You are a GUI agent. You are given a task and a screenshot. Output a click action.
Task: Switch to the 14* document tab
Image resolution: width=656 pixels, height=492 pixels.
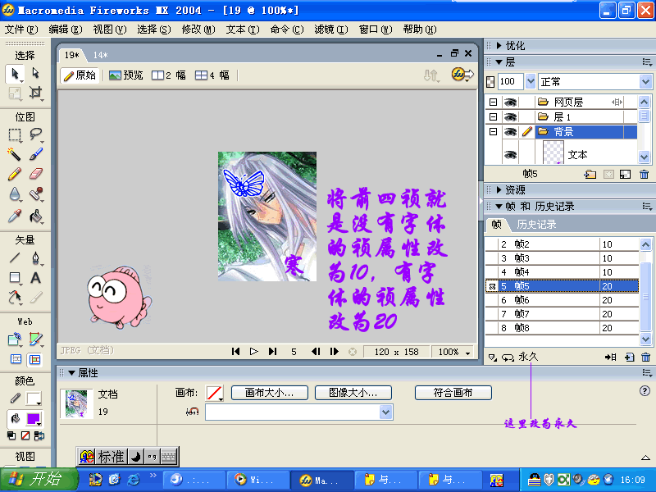click(x=100, y=55)
